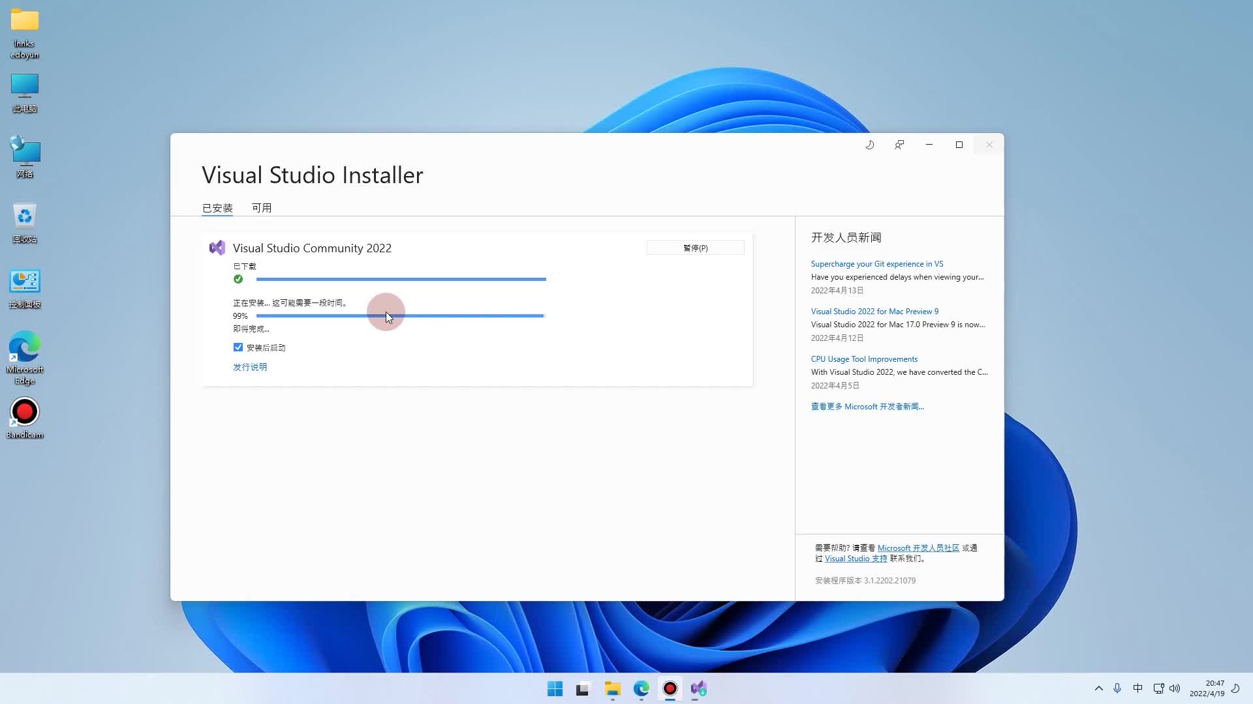The width and height of the screenshot is (1253, 704).
Task: Click the 开发人员新闻 heading
Action: pos(846,237)
